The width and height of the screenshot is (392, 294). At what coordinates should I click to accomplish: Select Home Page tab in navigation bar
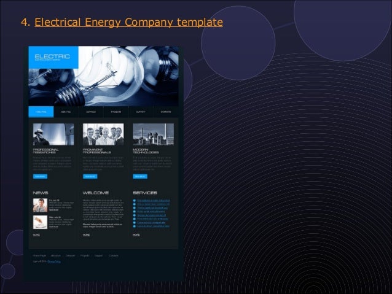(41, 112)
